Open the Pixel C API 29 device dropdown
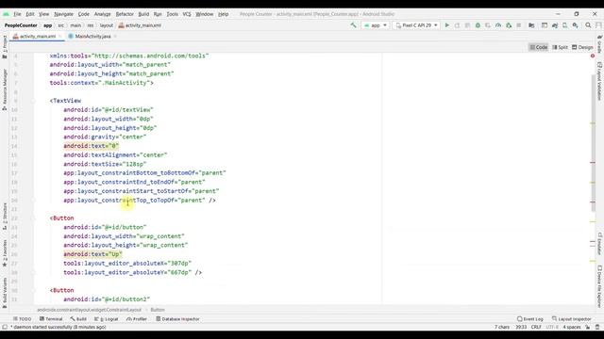 click(x=417, y=25)
